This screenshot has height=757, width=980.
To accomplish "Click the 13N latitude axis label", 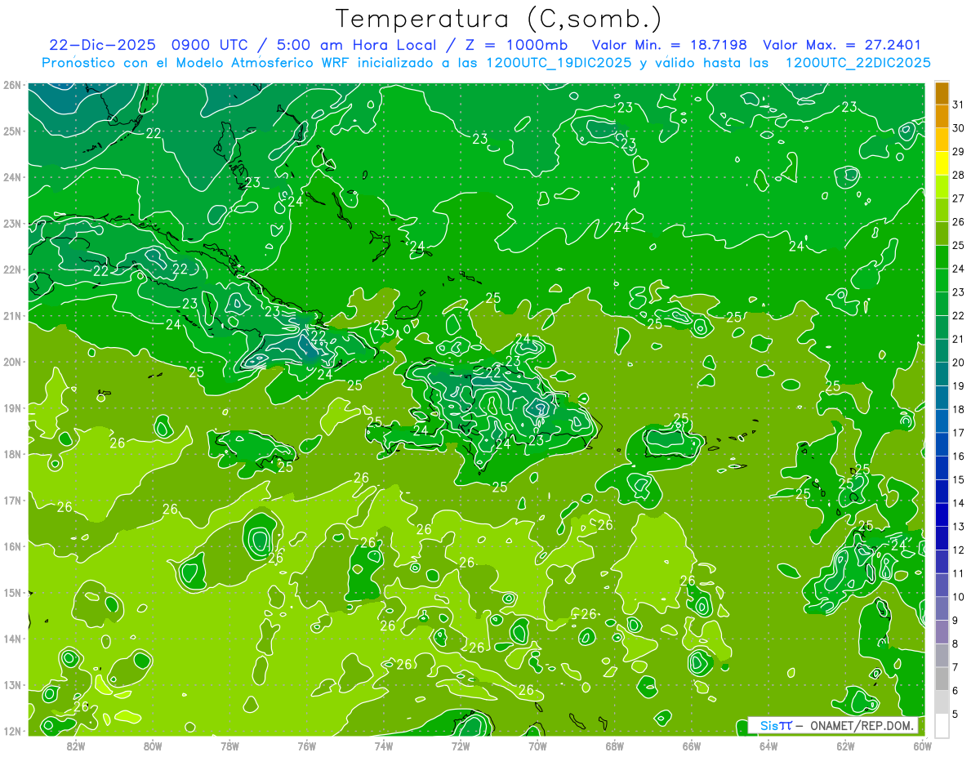I will pyautogui.click(x=11, y=684).
